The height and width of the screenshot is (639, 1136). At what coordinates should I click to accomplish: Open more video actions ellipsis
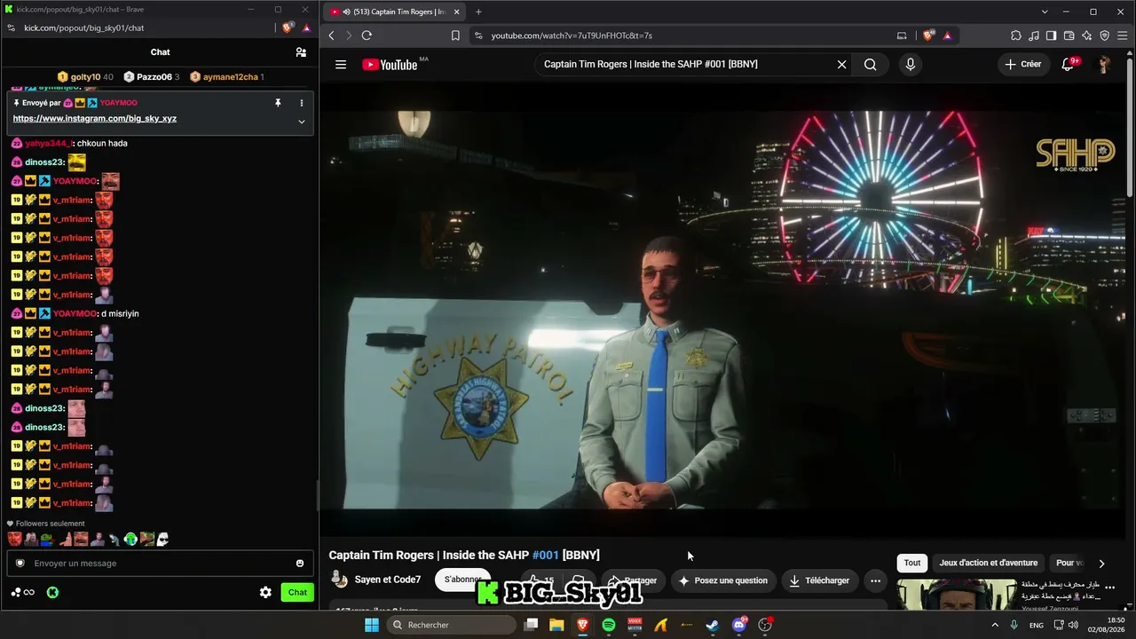[875, 580]
